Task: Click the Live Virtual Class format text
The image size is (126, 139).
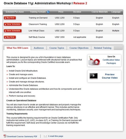Action: tap(36, 31)
